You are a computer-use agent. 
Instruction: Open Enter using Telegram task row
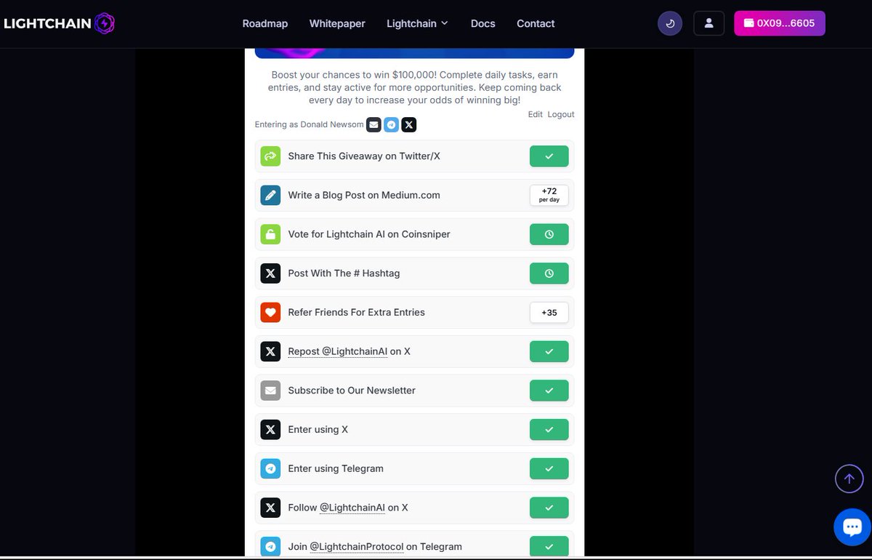point(414,468)
